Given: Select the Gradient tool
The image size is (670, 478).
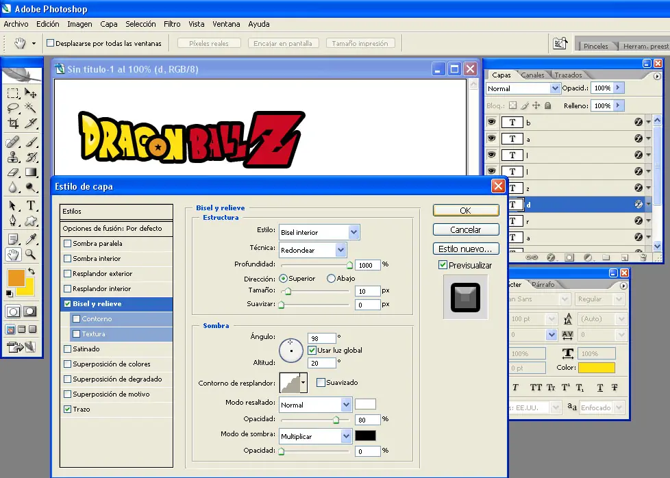Looking at the screenshot, I should (x=30, y=173).
